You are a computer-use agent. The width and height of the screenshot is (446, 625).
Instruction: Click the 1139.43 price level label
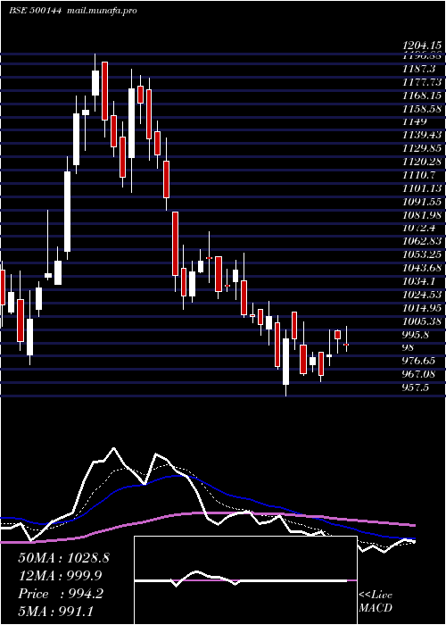(422, 135)
